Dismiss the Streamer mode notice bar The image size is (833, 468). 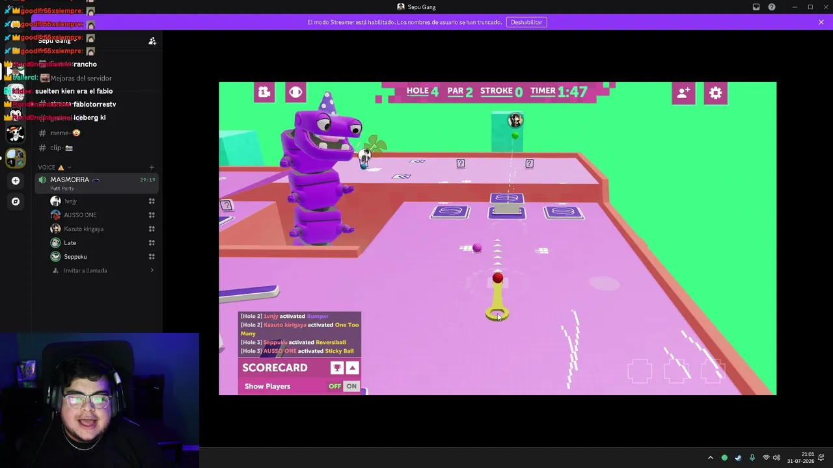[x=821, y=22]
